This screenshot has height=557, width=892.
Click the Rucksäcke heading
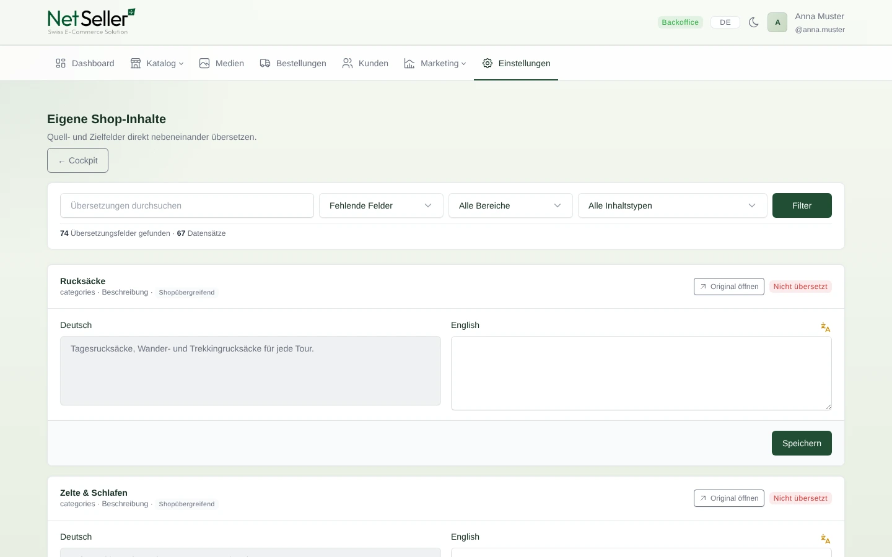83,281
